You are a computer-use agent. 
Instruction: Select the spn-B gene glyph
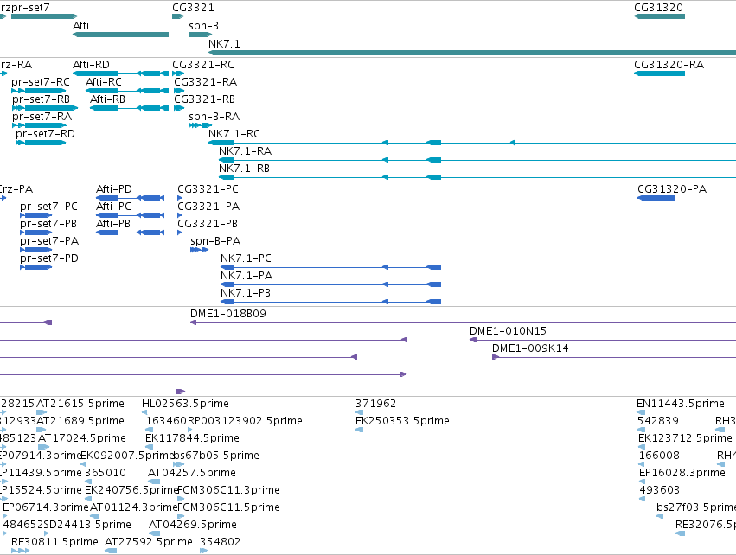200,35
